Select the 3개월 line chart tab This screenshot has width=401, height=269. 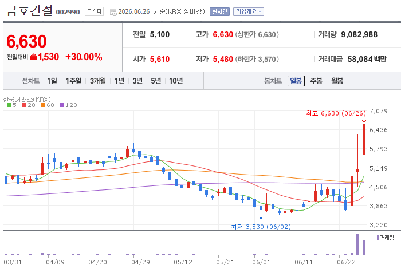[x=98, y=81]
